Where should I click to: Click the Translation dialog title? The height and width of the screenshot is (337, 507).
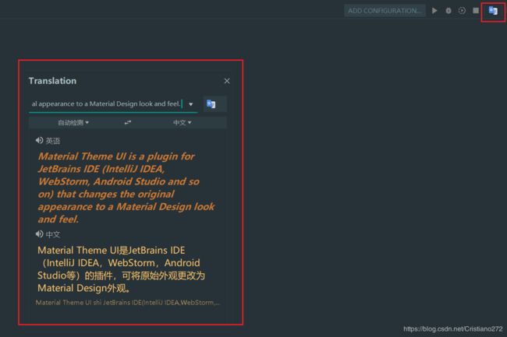coord(52,81)
